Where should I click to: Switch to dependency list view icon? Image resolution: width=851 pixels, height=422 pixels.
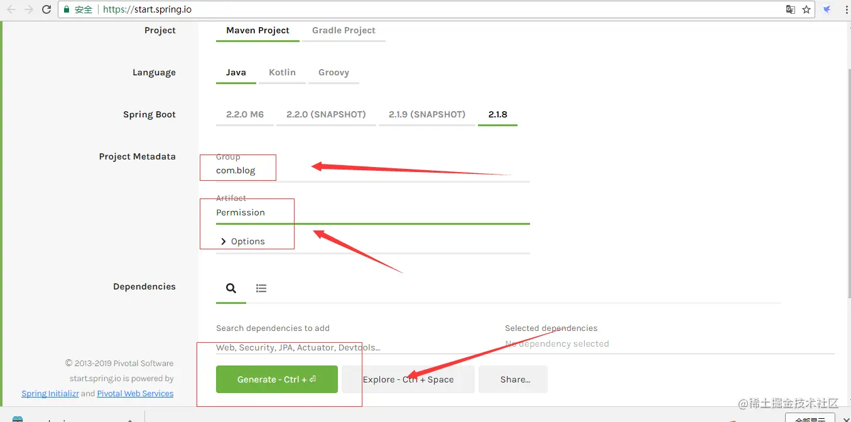(261, 288)
